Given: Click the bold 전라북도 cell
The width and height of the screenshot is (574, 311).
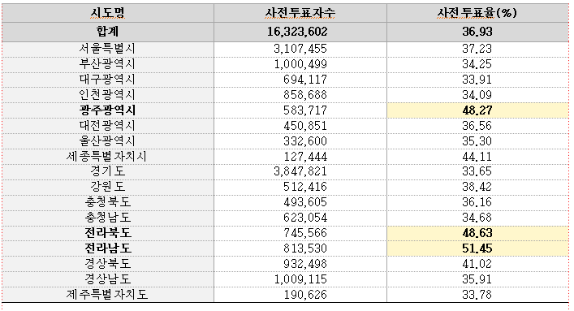Looking at the screenshot, I should (108, 233).
